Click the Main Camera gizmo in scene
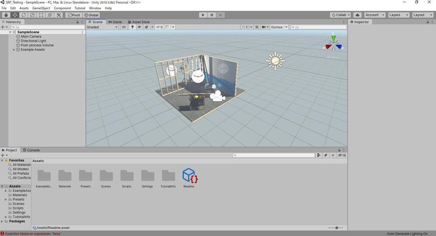Viewport: 436px width, 236px height. coord(217,96)
